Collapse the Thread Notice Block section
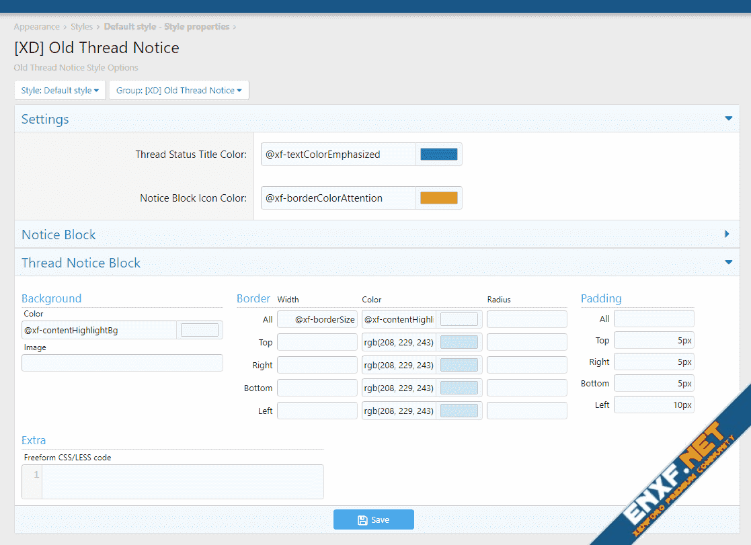 coord(727,263)
